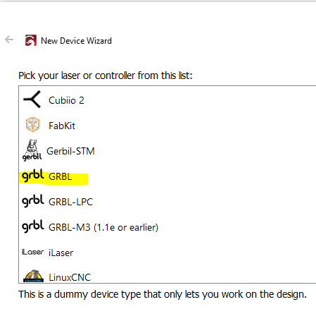Viewport: 316px width, 309px height.
Task: Click the iLaser logo icon
Action: (33, 252)
